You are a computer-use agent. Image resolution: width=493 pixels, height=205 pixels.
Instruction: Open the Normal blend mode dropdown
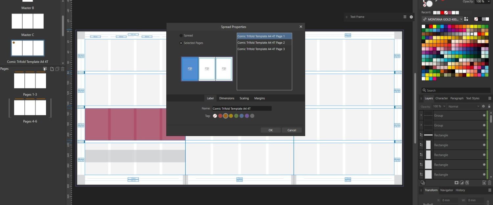pos(464,106)
